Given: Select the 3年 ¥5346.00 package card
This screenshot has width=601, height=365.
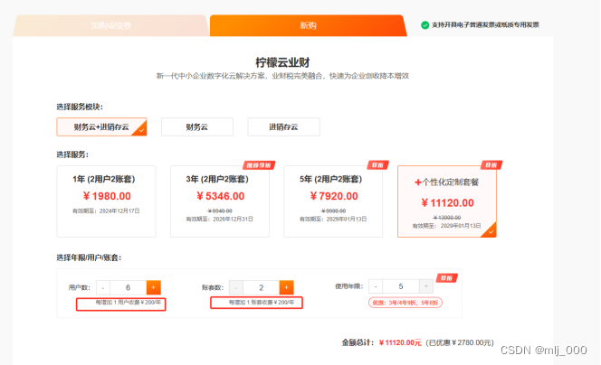Looking at the screenshot, I should (220, 201).
